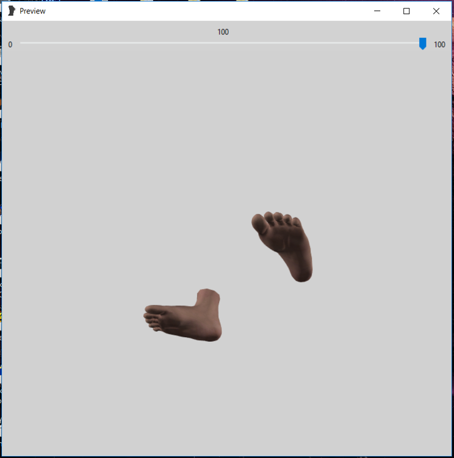Viewport: 454px width, 458px height.
Task: Click the upright foot model showing its sole
Action: [x=283, y=245]
